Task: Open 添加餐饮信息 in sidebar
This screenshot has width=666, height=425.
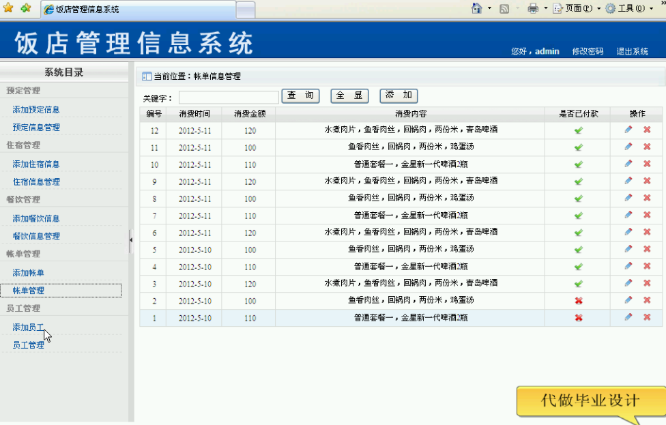Action: 36,218
